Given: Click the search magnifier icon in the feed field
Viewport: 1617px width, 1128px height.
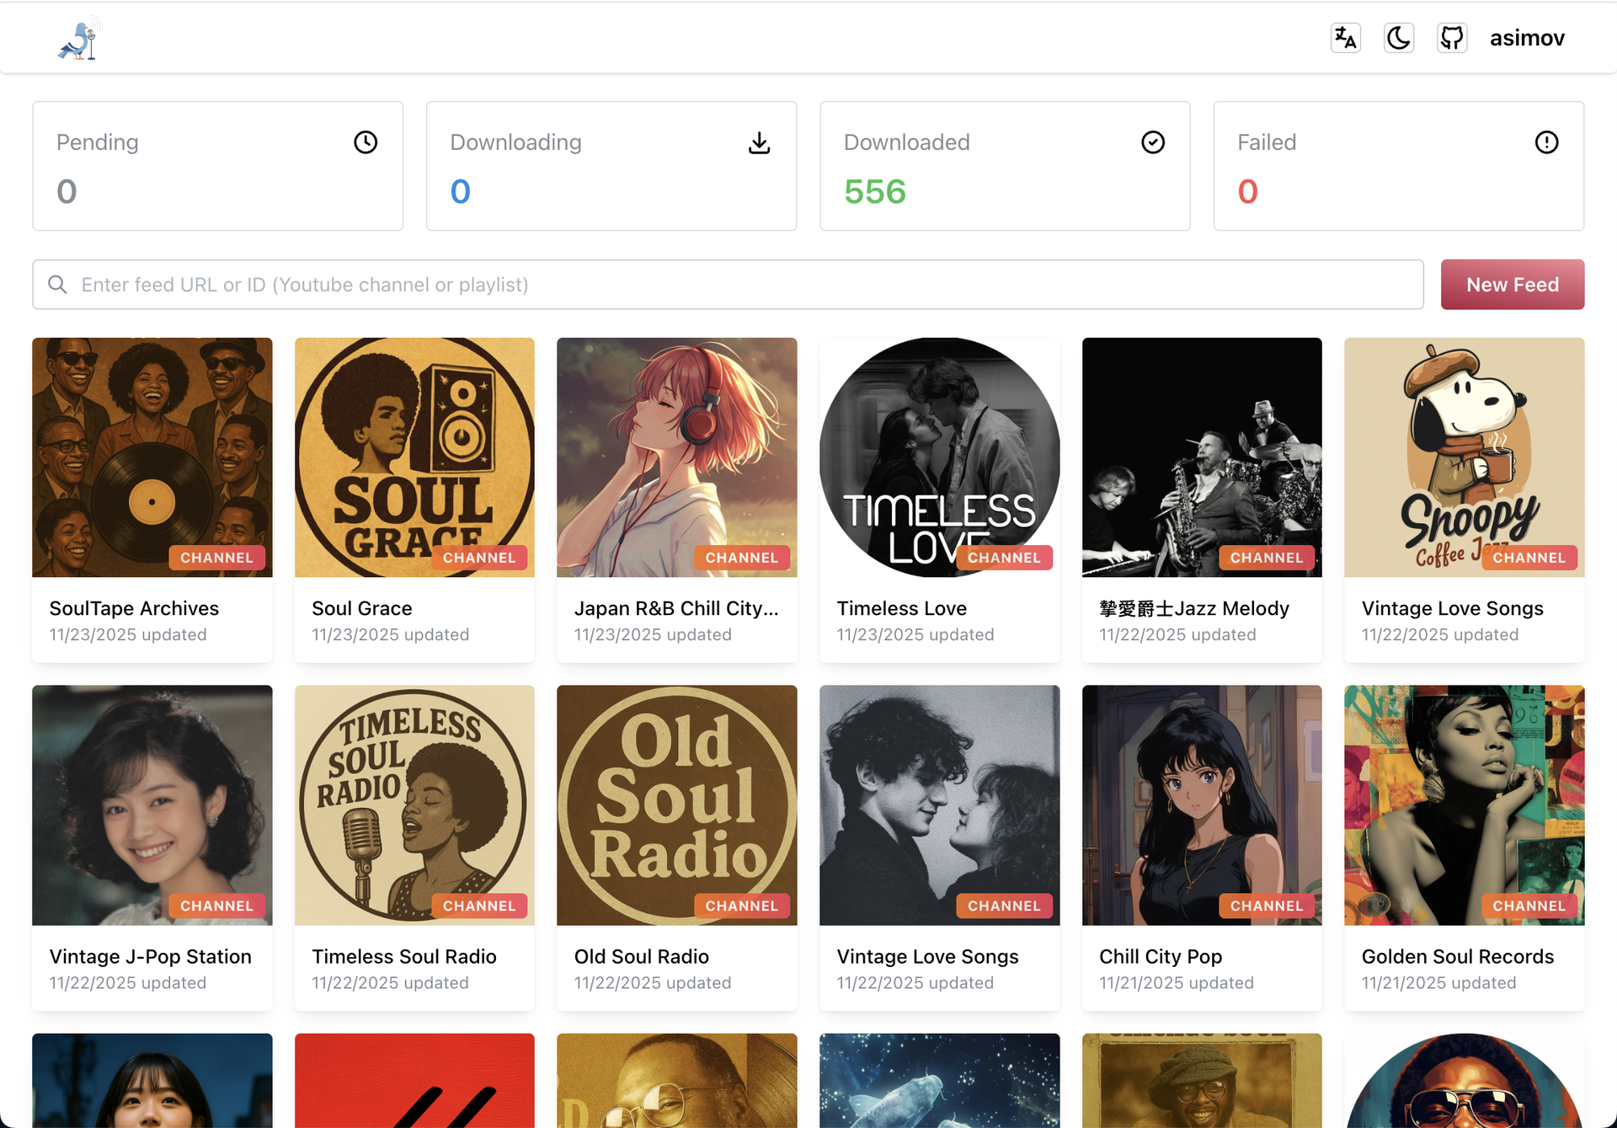Looking at the screenshot, I should click(x=57, y=285).
